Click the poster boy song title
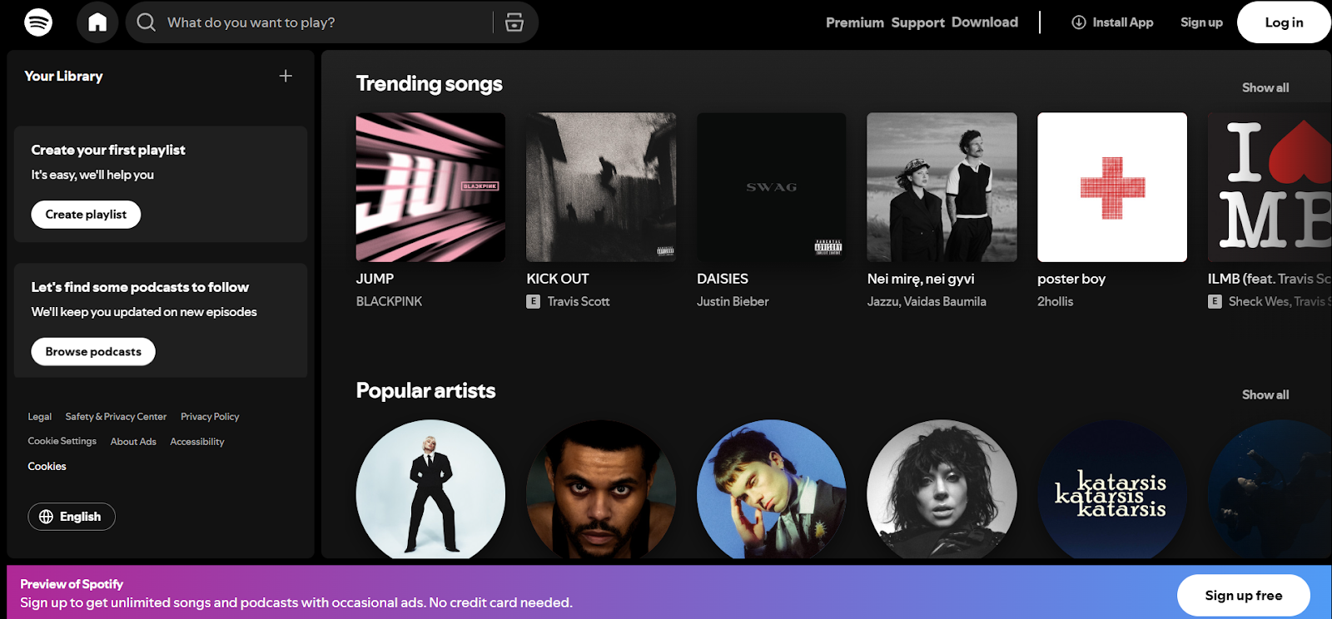The width and height of the screenshot is (1332, 619). [x=1071, y=279]
